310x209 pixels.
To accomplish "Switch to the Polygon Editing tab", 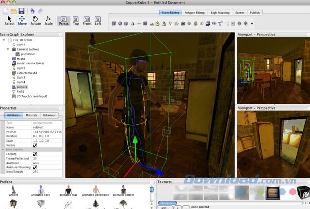I will point(197,13).
